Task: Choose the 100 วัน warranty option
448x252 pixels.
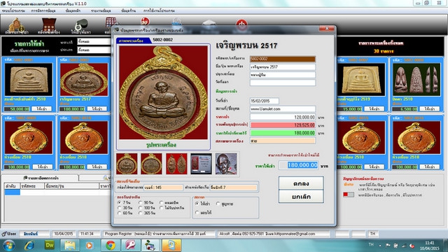Action: [140, 208]
